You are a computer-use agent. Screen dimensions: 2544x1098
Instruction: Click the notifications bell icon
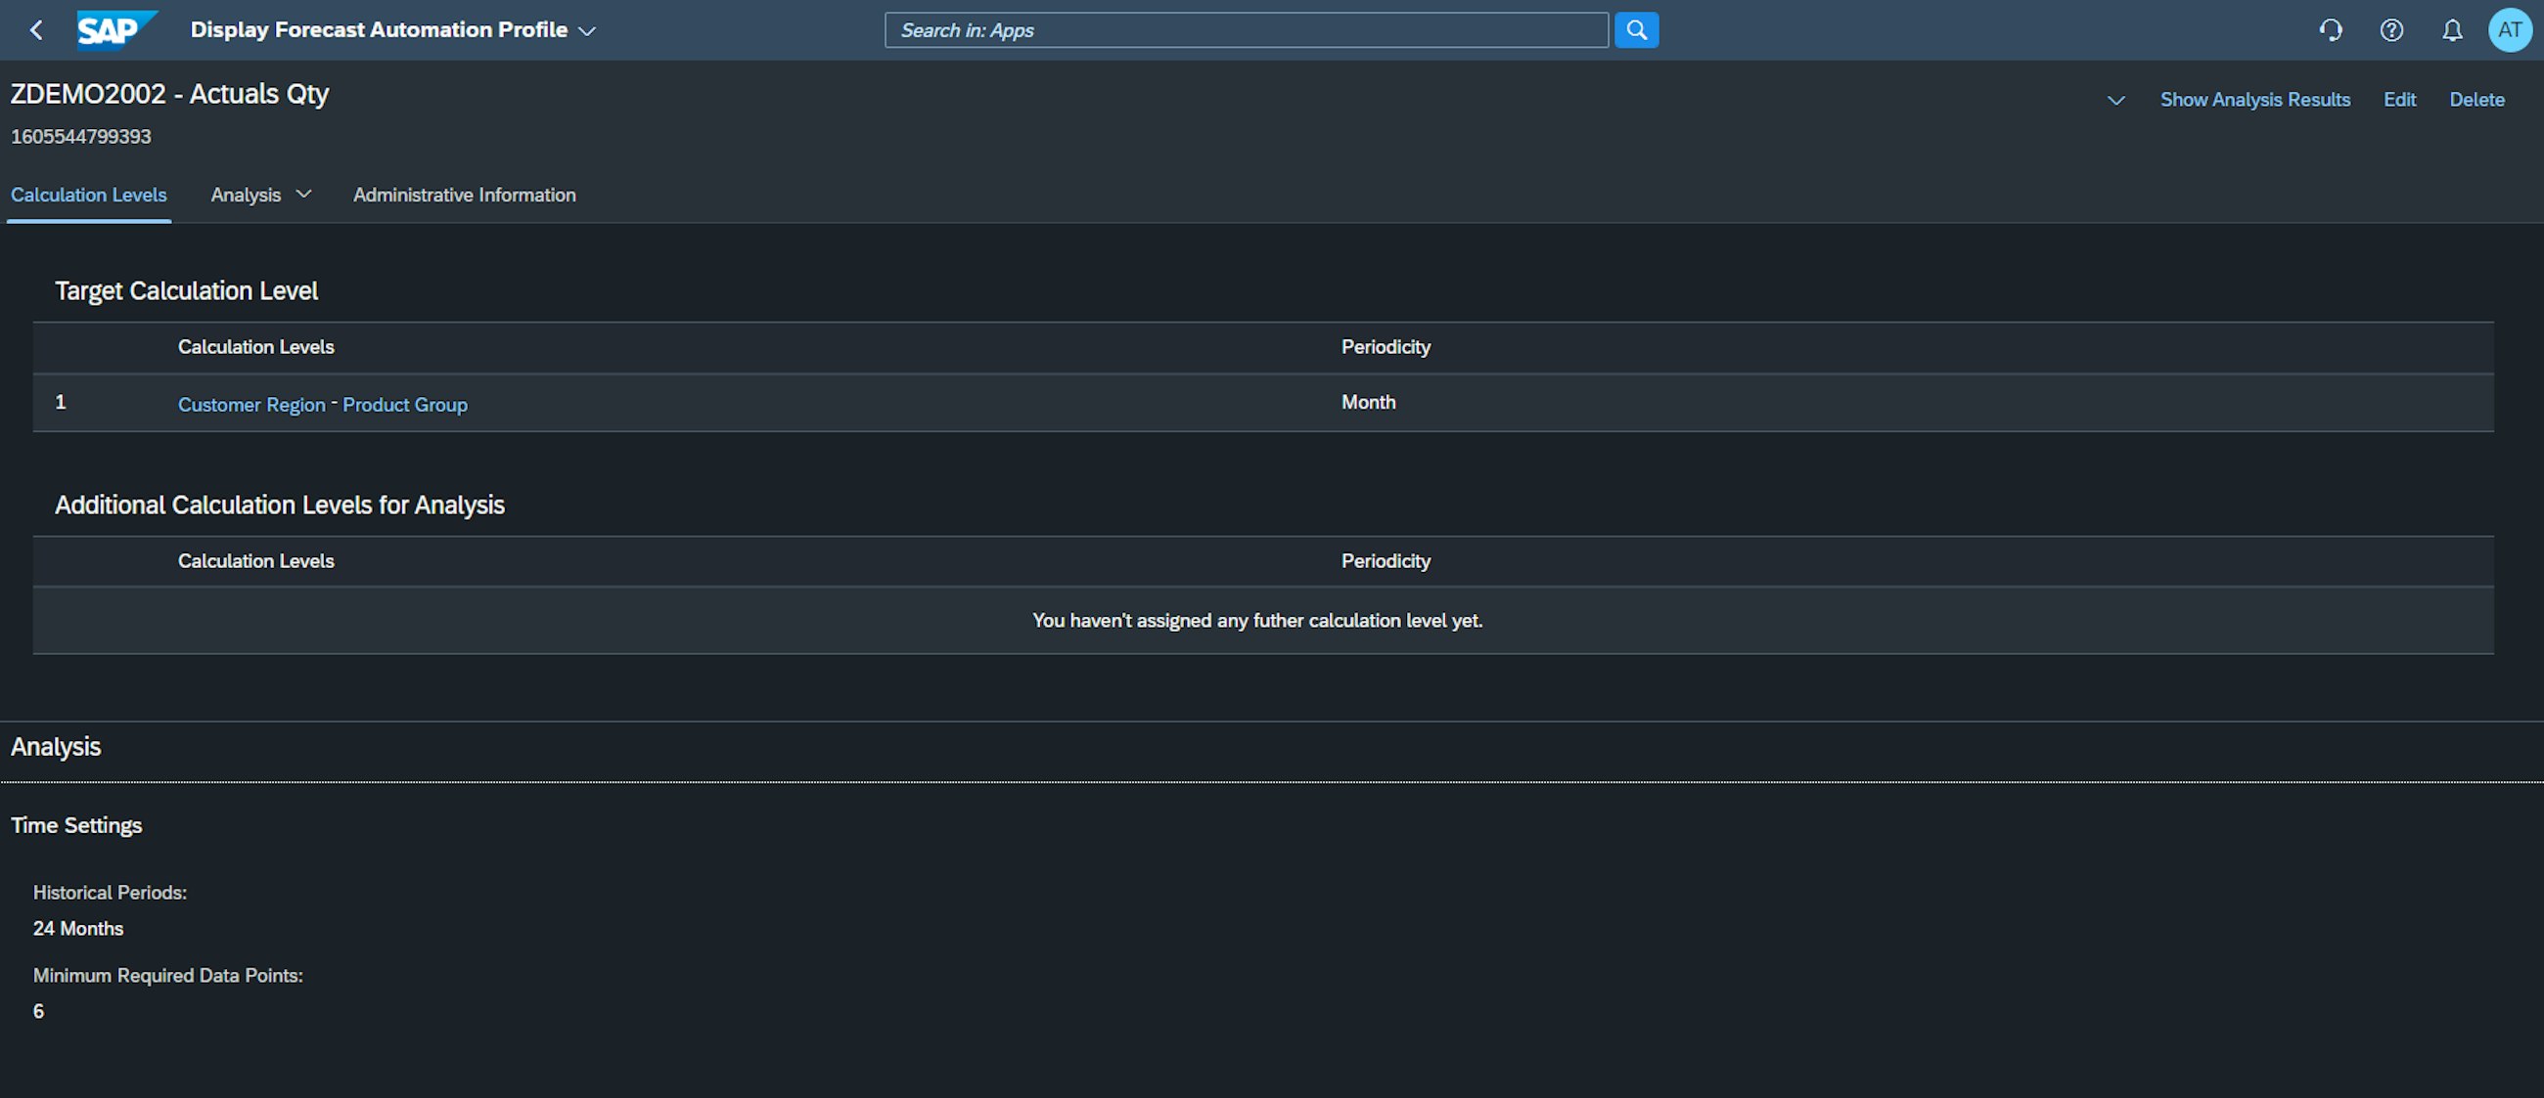coord(2453,29)
